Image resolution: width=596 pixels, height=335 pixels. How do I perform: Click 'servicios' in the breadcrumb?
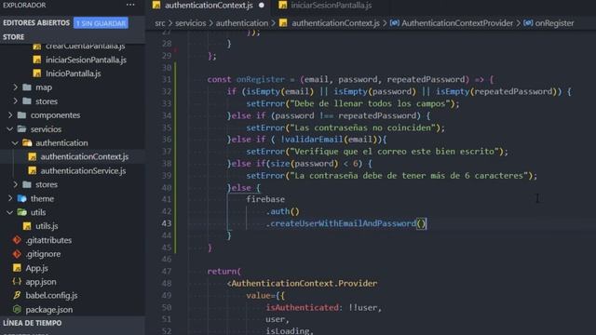tap(190, 23)
